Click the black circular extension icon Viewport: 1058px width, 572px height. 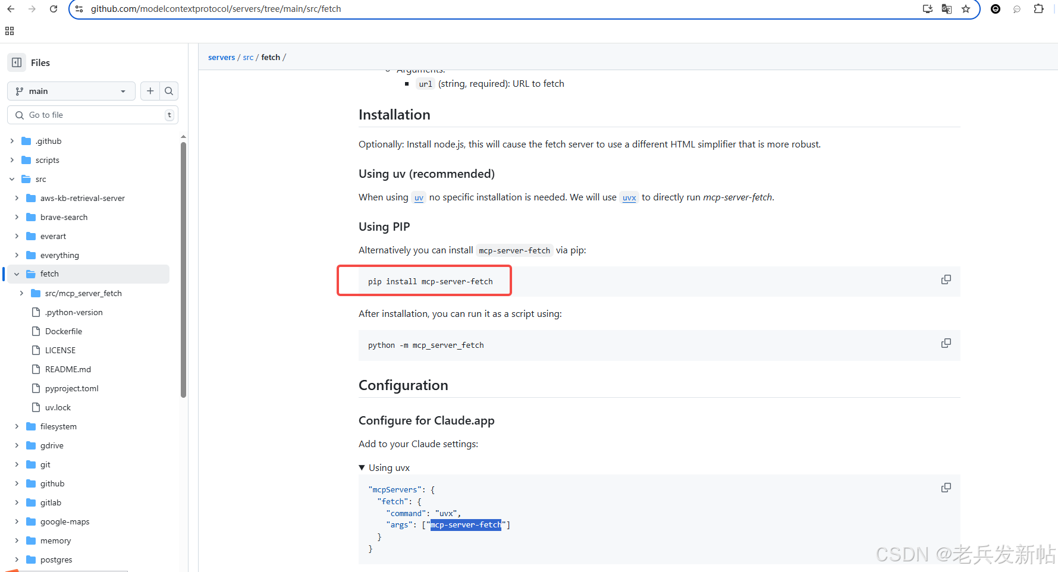[x=996, y=9]
